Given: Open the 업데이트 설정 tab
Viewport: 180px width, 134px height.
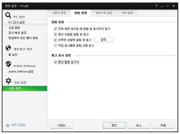Looking at the screenshot, I should point(104,13).
